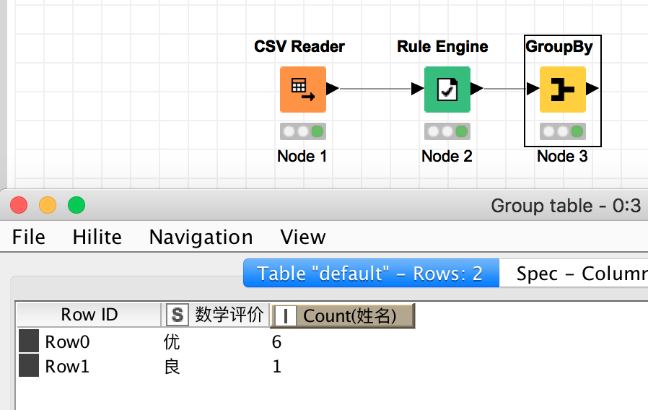This screenshot has width=648, height=410.
Task: Click the connection line between Rule Engine and GroupBy
Action: click(x=505, y=89)
